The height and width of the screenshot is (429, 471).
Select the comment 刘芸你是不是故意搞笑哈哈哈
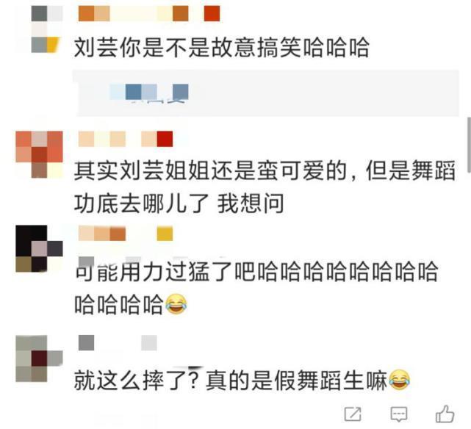coord(221,48)
